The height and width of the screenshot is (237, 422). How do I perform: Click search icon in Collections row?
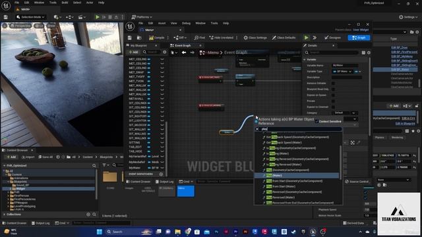(x=94, y=215)
